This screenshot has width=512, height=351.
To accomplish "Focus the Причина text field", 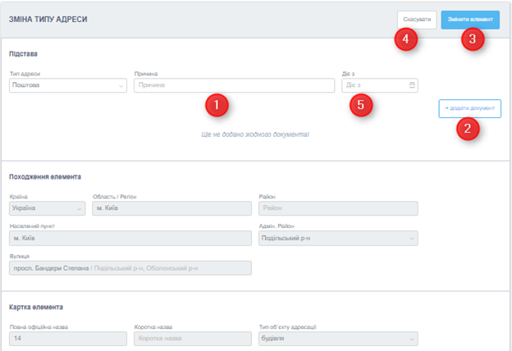I will click(234, 84).
